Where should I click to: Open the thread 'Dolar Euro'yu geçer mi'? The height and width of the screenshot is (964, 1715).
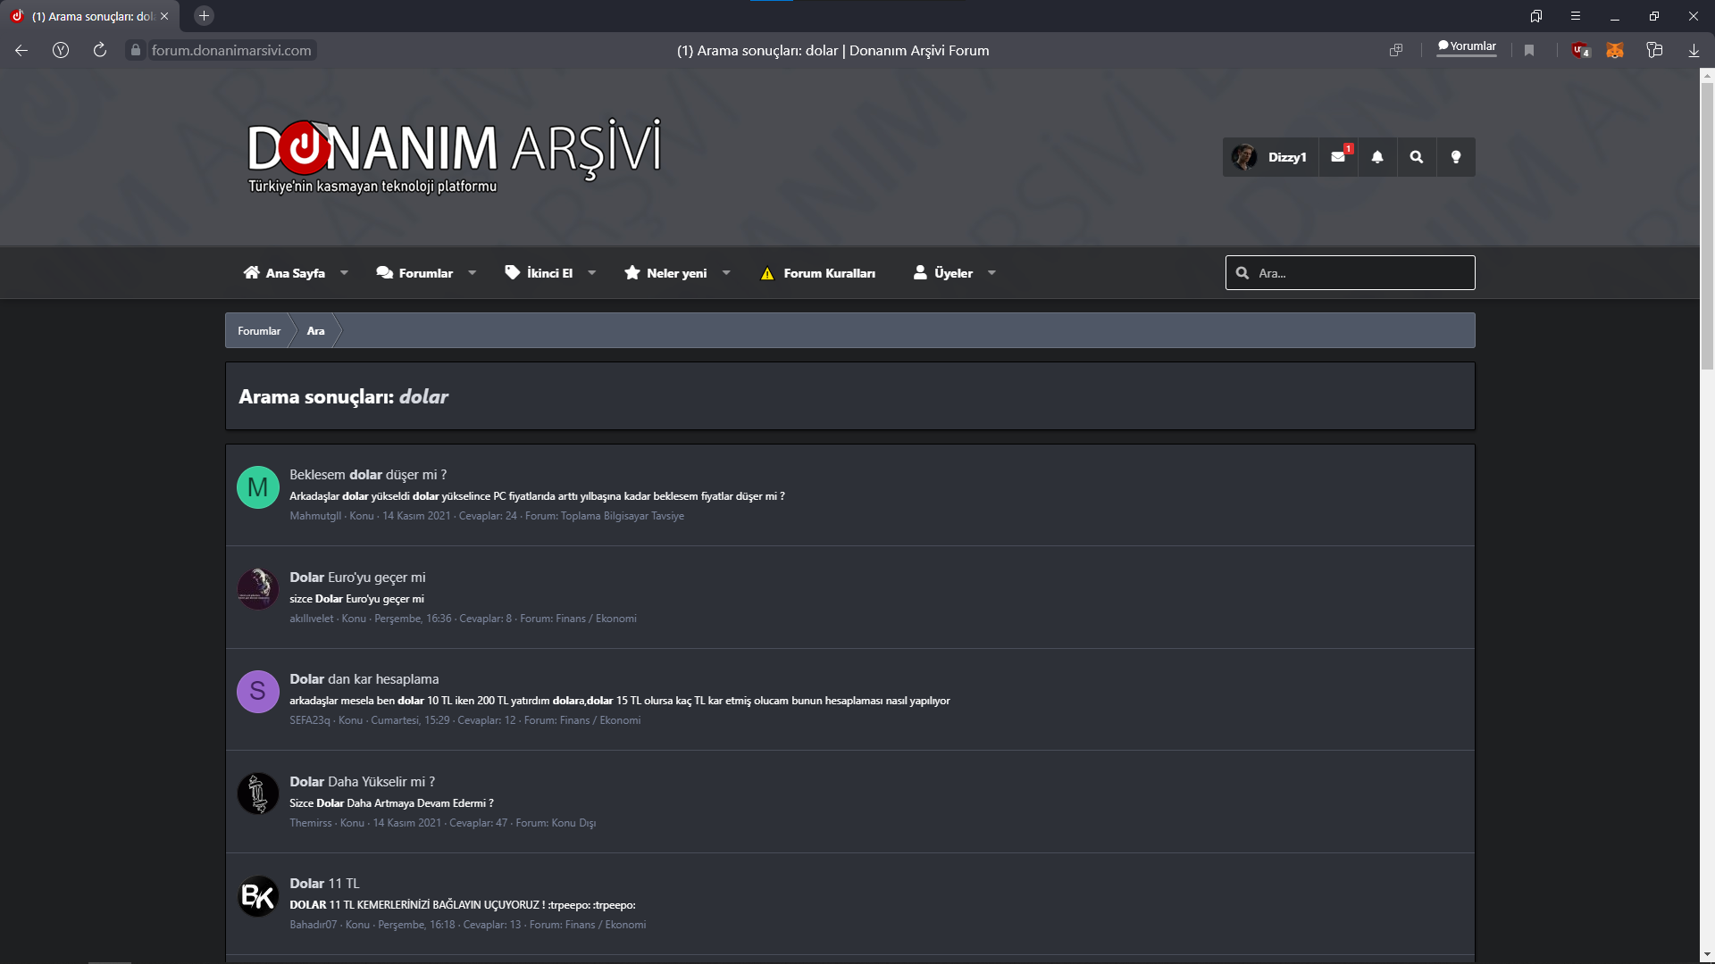click(x=357, y=578)
